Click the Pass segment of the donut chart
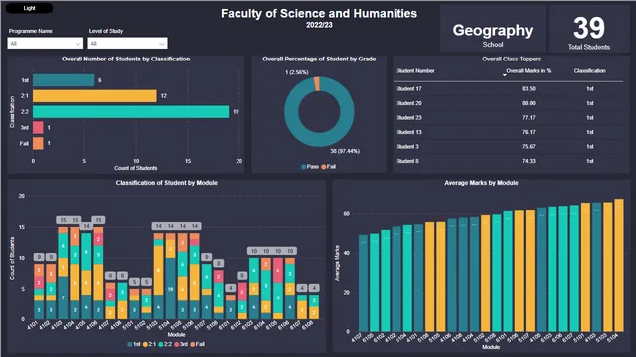 (x=319, y=141)
